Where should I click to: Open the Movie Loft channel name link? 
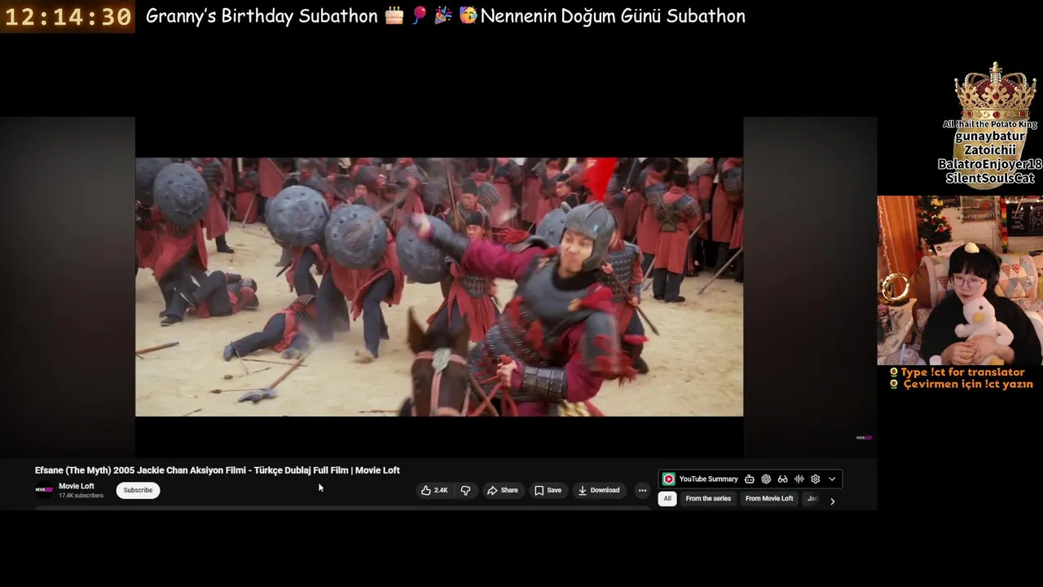point(76,486)
